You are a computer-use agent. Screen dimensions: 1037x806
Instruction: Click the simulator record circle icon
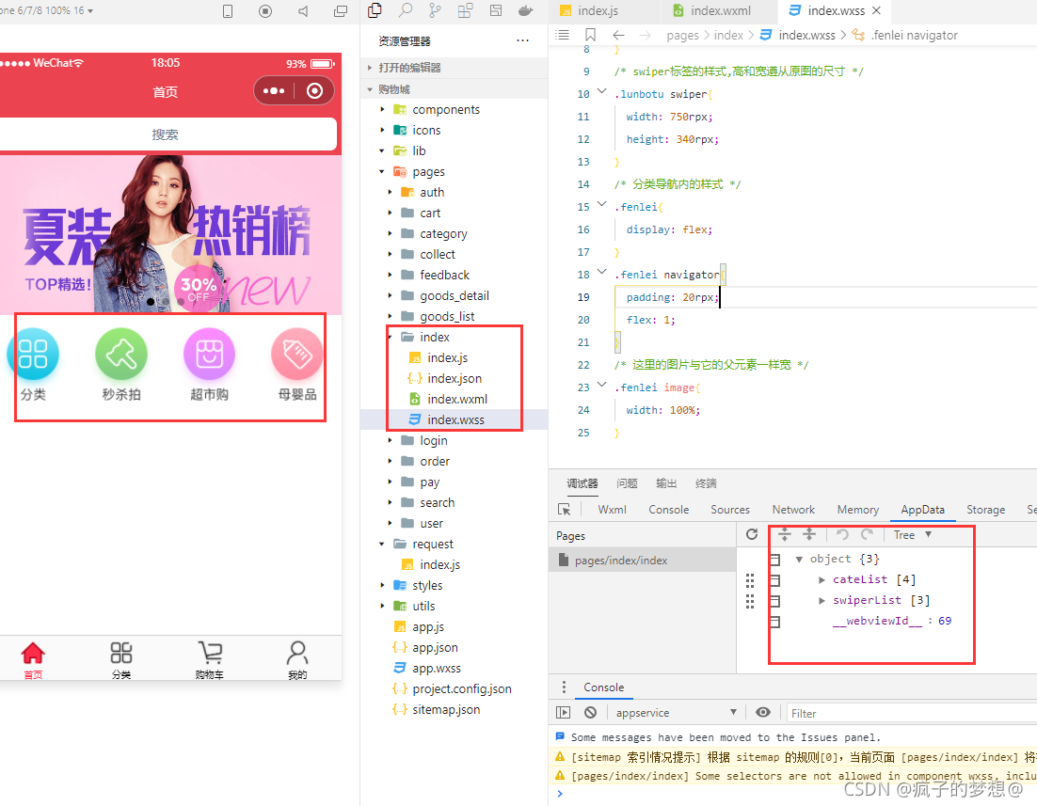coord(265,11)
